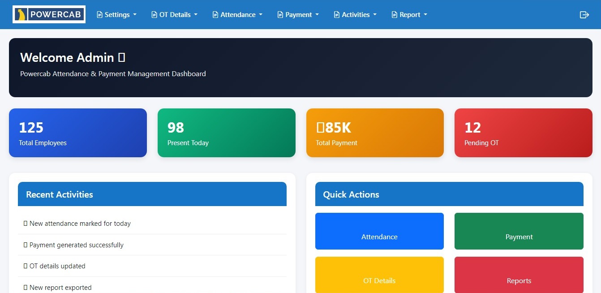
Task: Open the Attendance navbar dropdown
Action: (238, 15)
